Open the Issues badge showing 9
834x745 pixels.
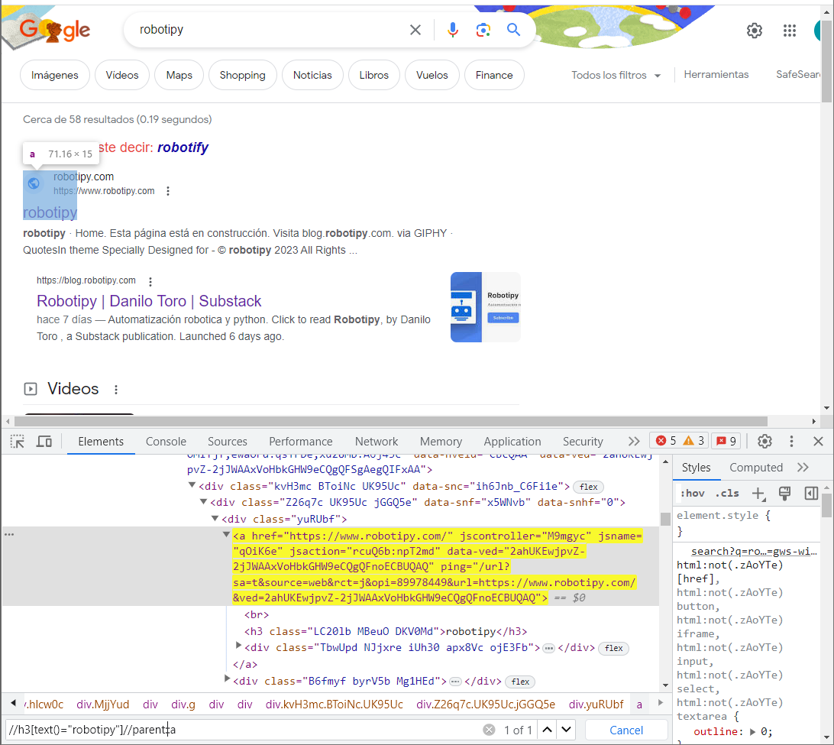[x=726, y=441]
